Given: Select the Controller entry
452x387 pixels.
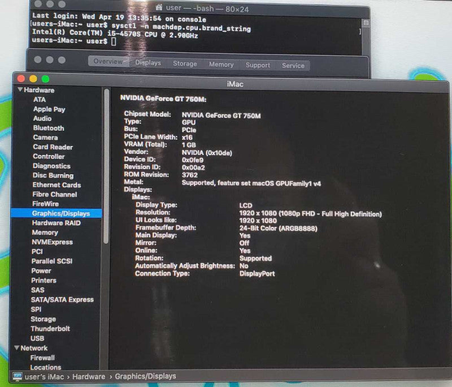Looking at the screenshot, I should (x=49, y=156).
